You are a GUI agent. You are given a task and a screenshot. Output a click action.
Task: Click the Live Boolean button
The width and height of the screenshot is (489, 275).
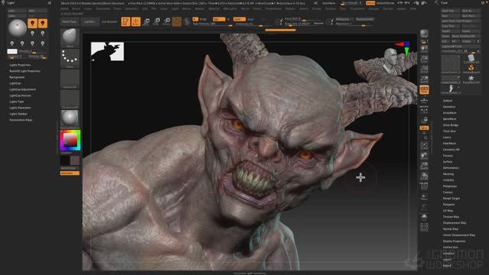[x=109, y=22]
